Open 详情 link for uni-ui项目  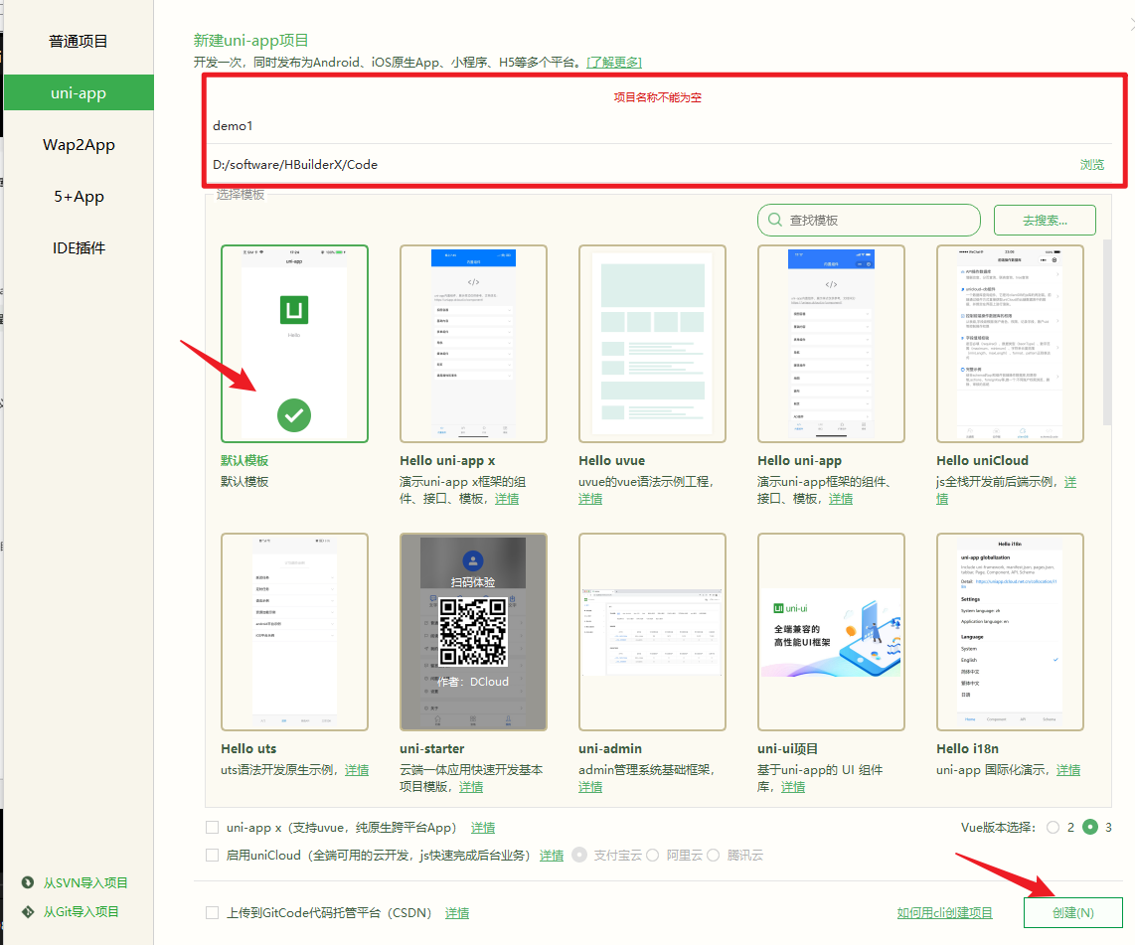pos(793,787)
